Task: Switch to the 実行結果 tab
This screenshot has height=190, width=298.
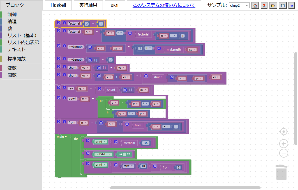Action: pos(88,5)
